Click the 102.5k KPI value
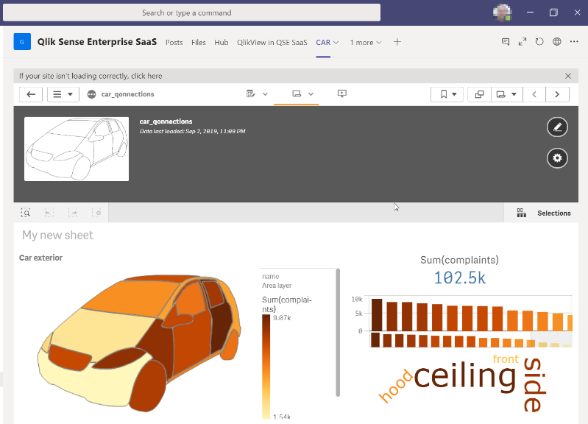 click(x=460, y=278)
